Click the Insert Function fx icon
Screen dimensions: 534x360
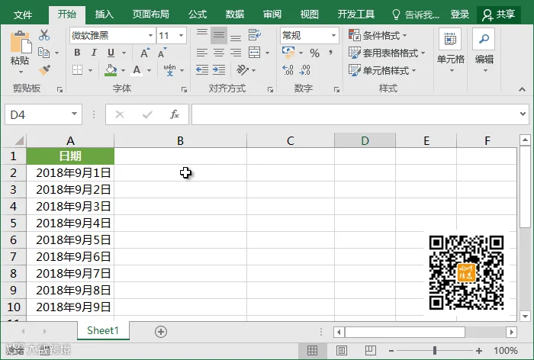(175, 114)
